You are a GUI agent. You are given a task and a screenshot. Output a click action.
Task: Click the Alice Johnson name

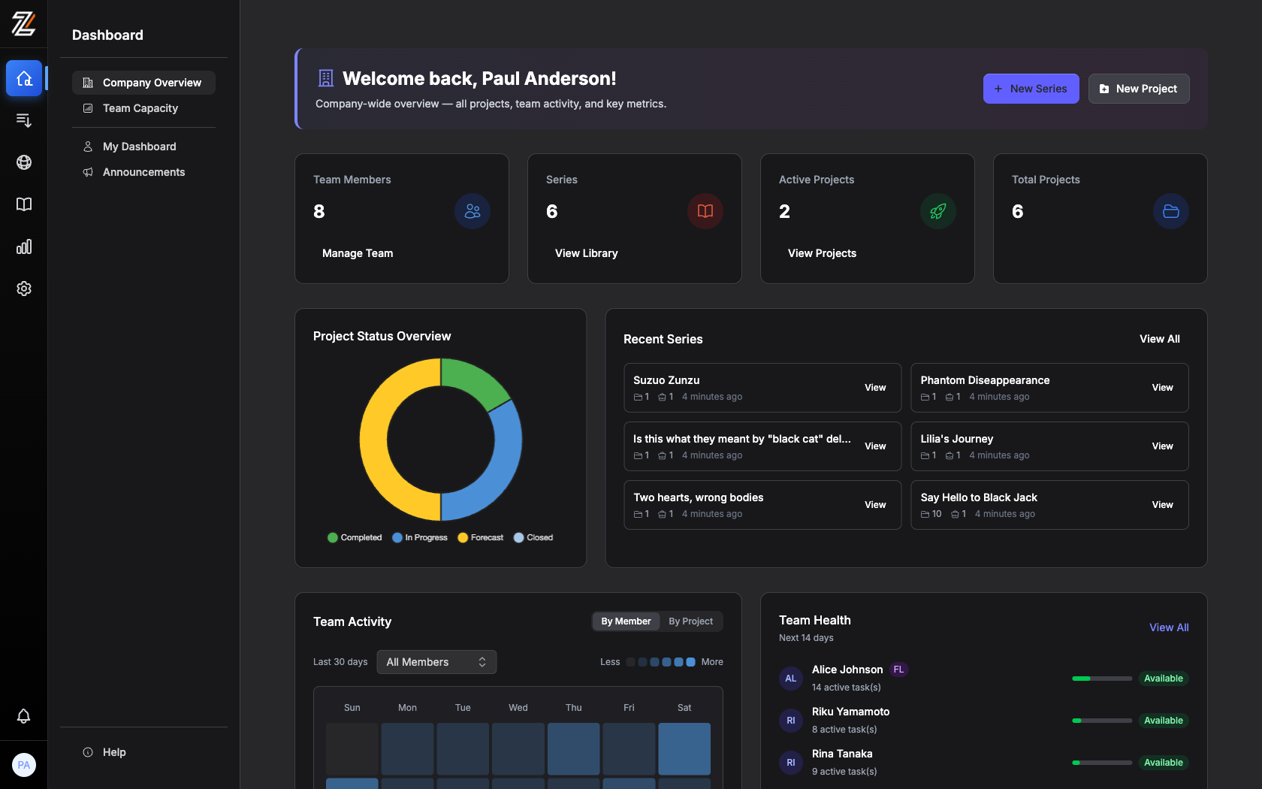(847, 670)
